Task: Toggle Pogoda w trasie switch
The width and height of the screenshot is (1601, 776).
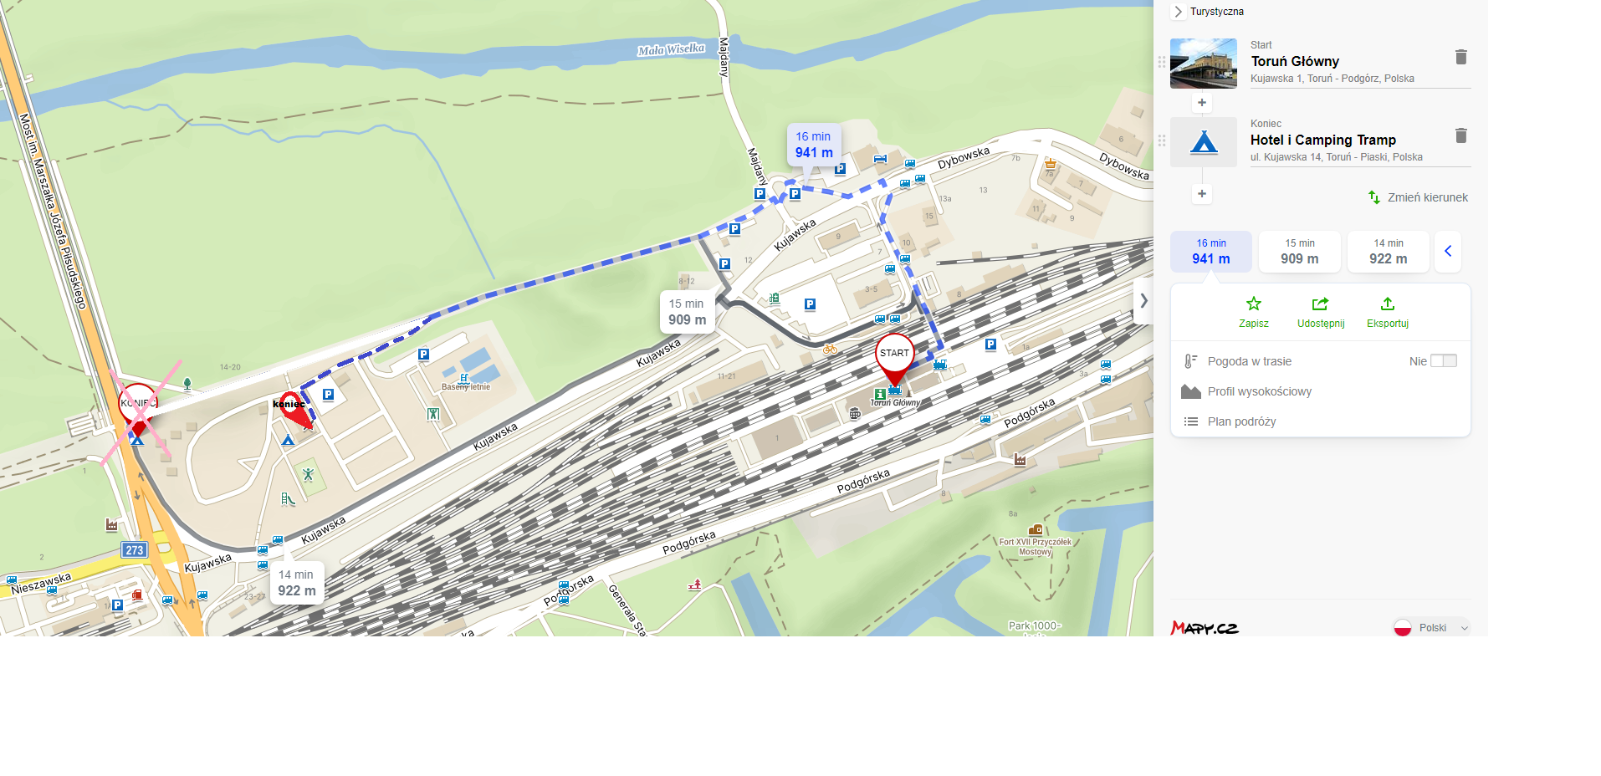Action: click(1444, 361)
